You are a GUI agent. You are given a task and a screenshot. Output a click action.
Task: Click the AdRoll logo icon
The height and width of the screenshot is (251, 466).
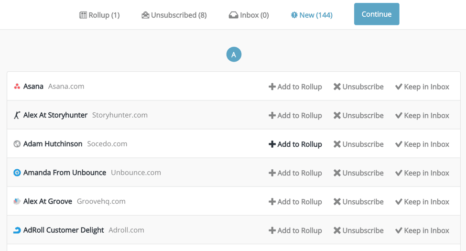[x=17, y=230]
